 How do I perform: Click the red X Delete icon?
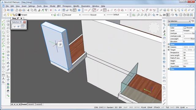pyautogui.click(x=51, y=10)
